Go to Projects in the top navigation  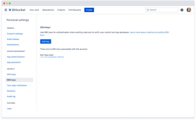(61, 10)
